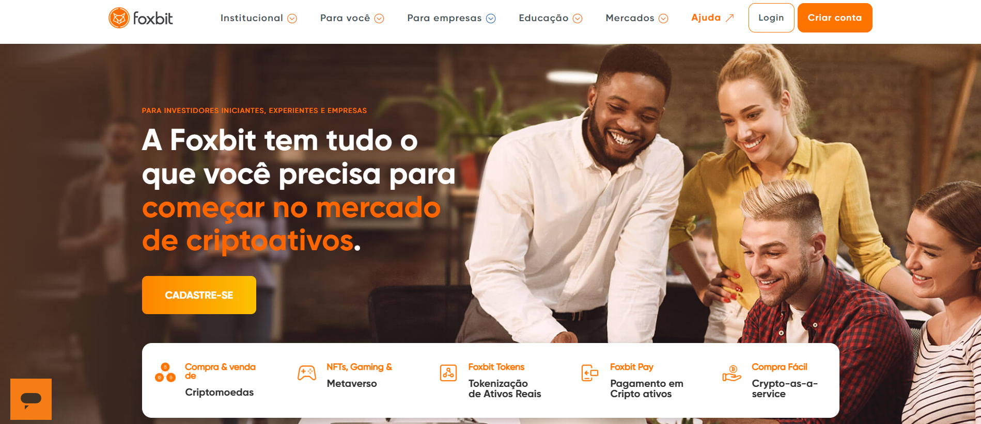Click the Foxbit Tokens tokenization icon
The width and height of the screenshot is (981, 424).
tap(448, 372)
